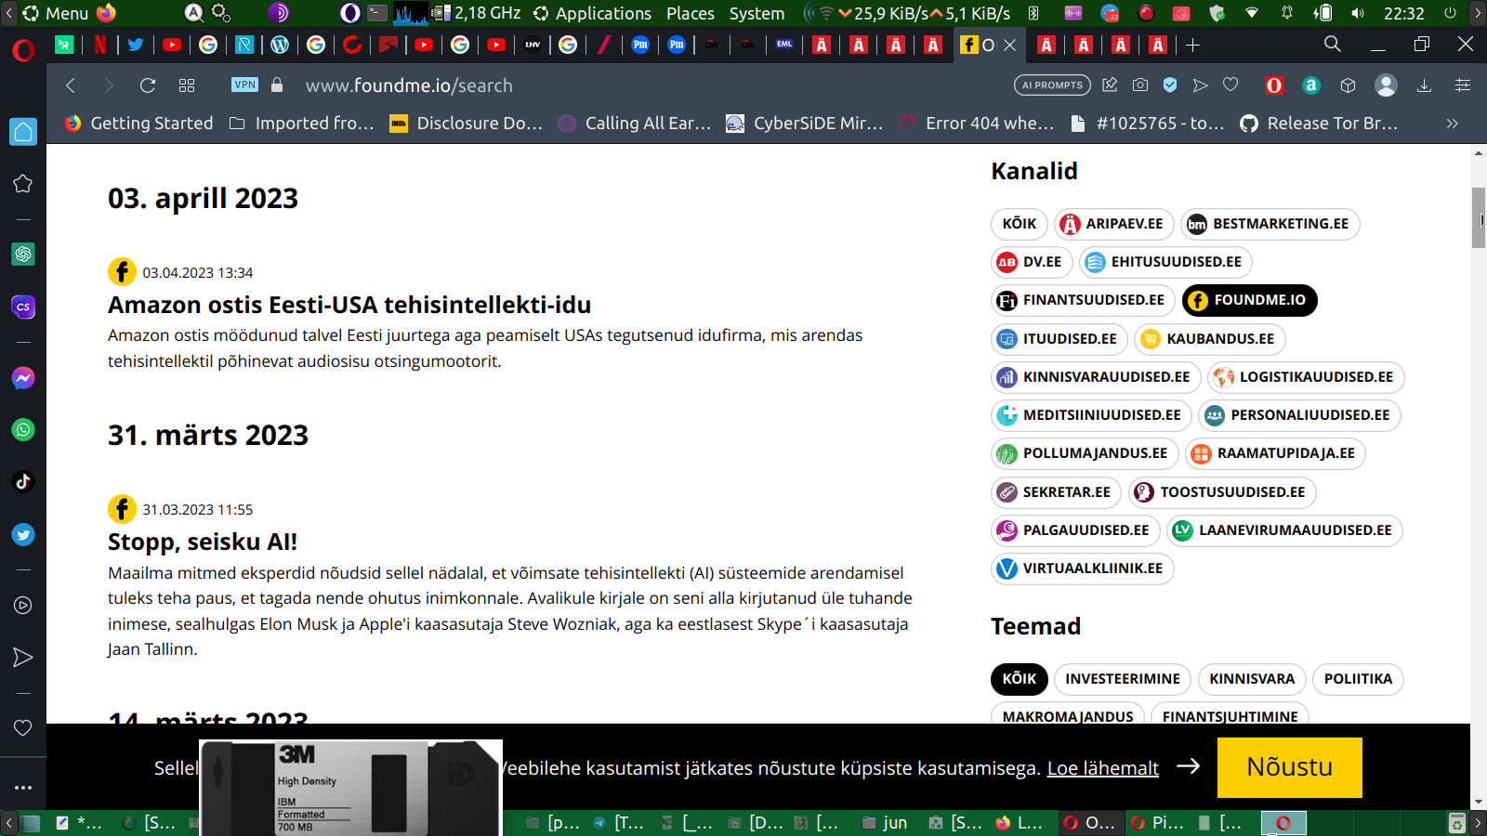Launch ChatGPT from the Opera sidebar
Image resolution: width=1487 pixels, height=836 pixels.
23,254
